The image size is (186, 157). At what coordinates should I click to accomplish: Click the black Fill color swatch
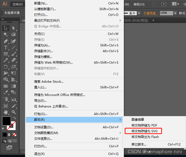[x=7, y=121]
